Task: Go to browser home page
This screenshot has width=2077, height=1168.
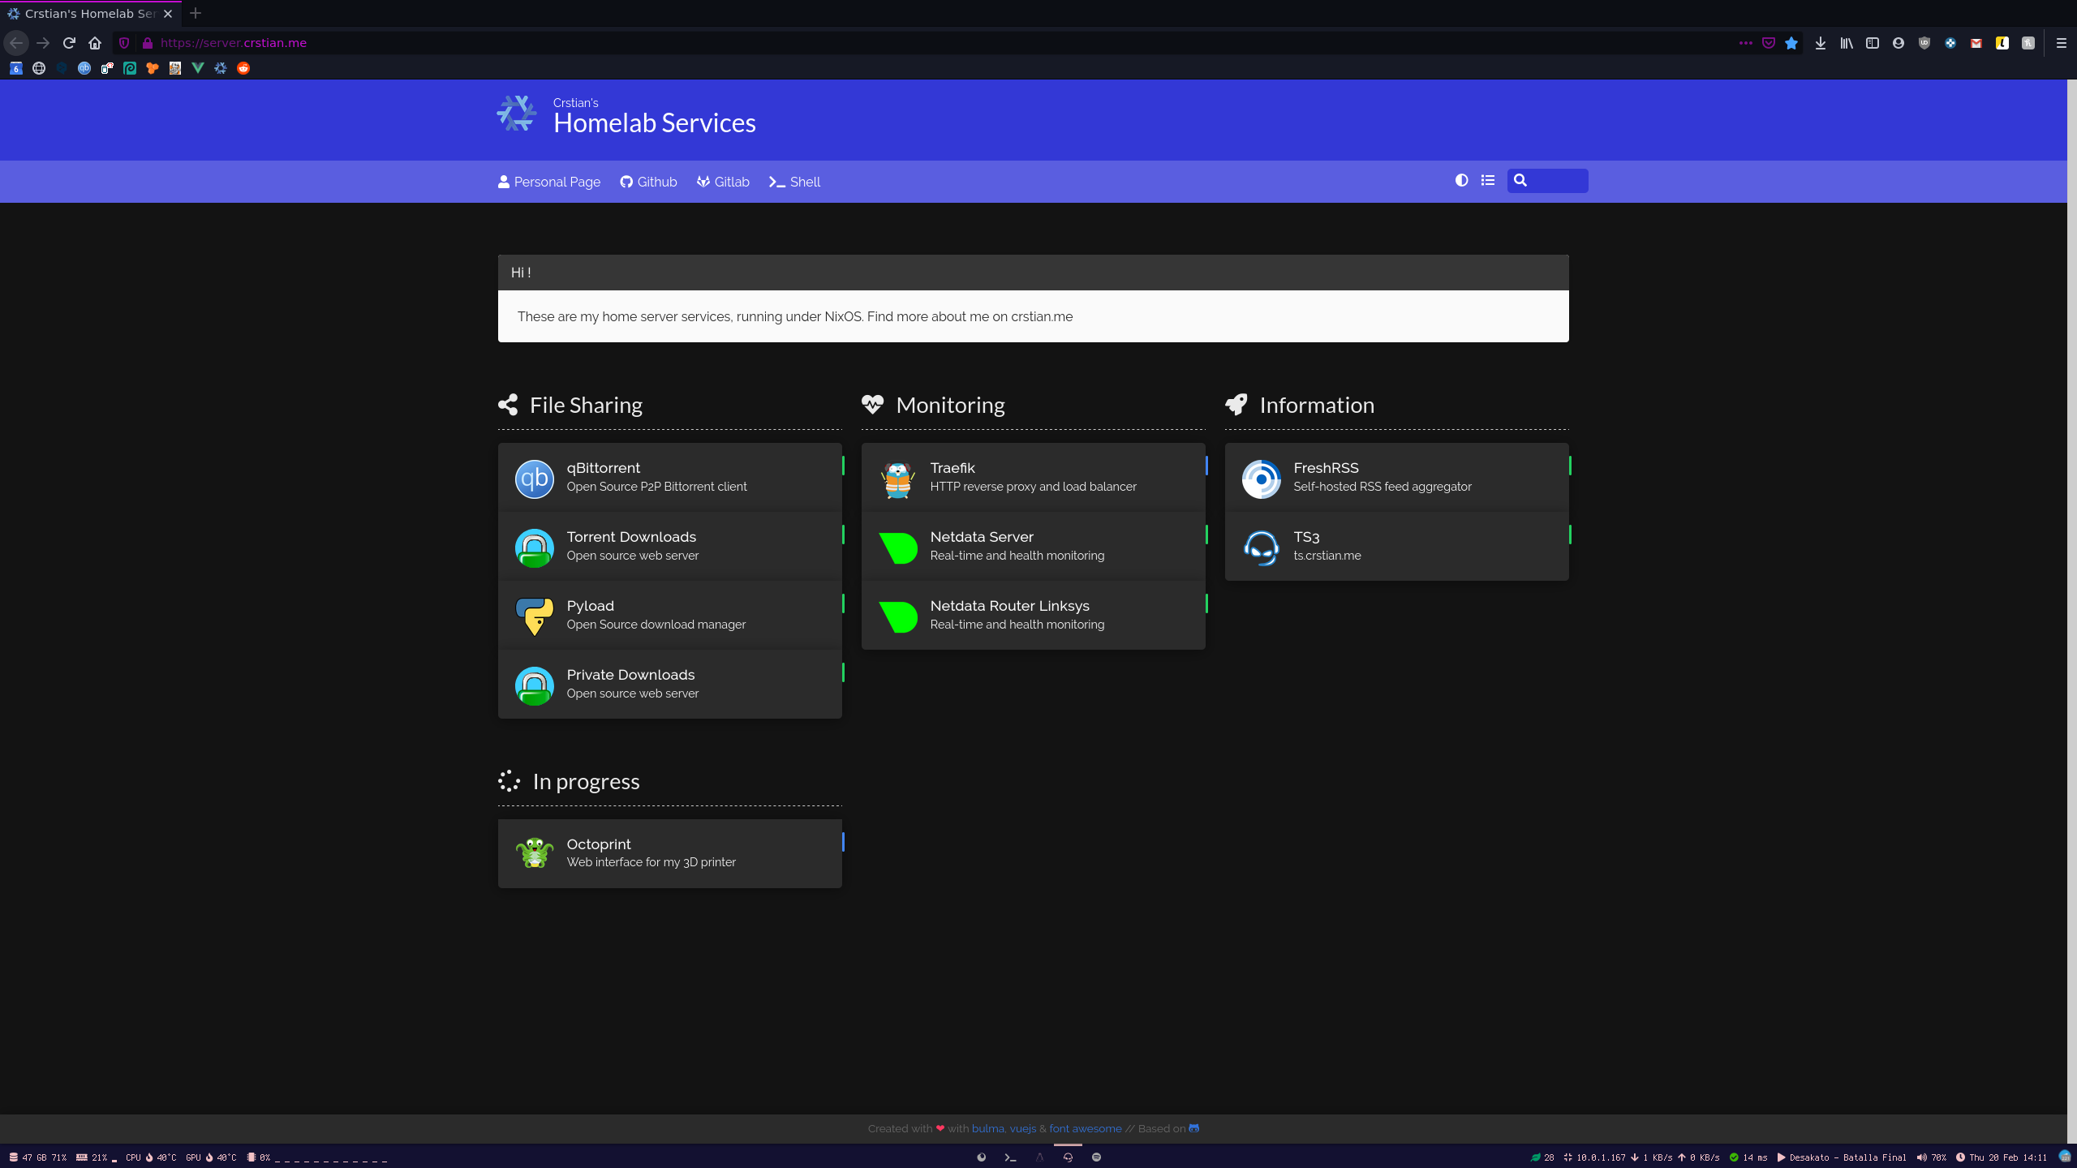Action: (95, 43)
